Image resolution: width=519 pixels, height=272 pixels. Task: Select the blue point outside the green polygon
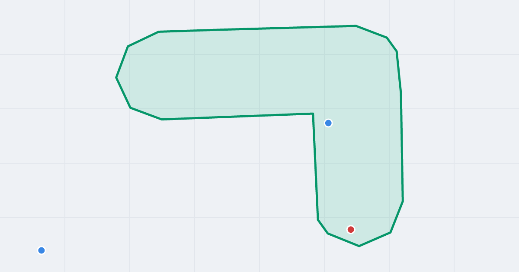42,250
